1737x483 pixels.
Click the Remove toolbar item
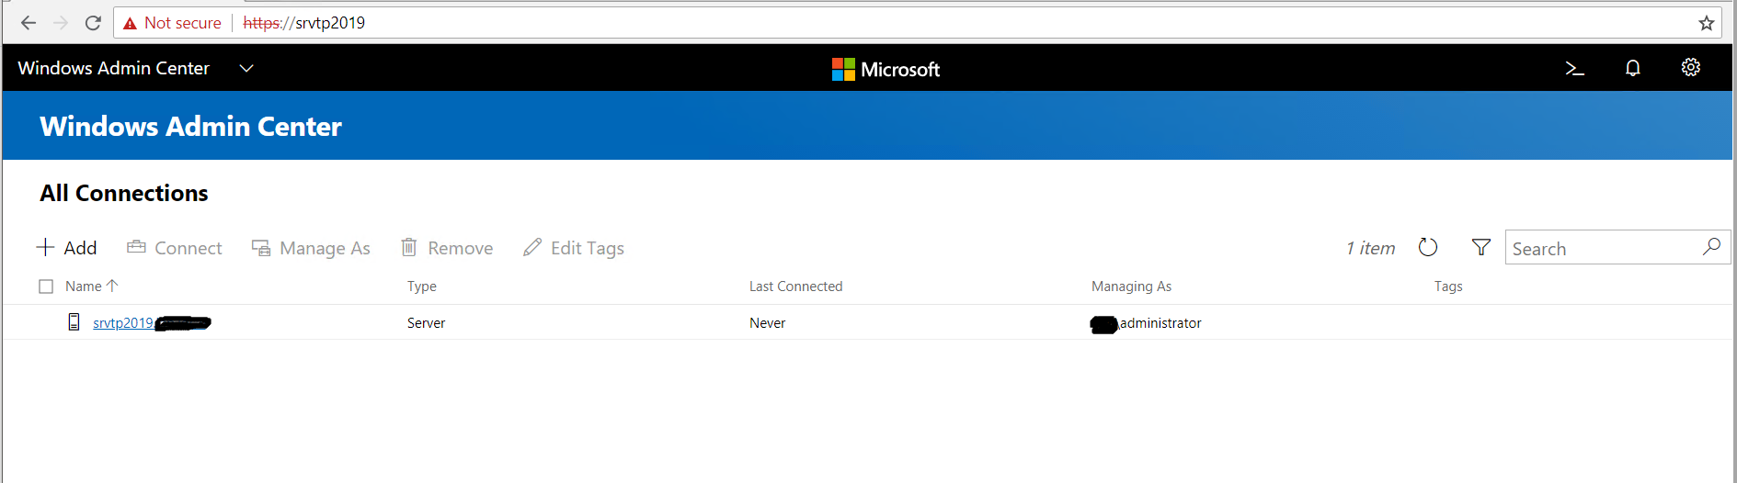[x=447, y=248]
